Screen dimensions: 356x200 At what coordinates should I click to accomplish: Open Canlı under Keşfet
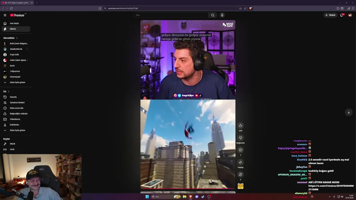tap(15, 149)
